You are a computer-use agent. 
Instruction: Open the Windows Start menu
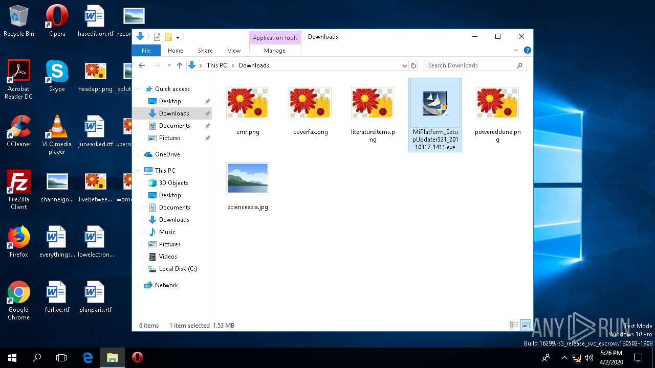point(12,358)
